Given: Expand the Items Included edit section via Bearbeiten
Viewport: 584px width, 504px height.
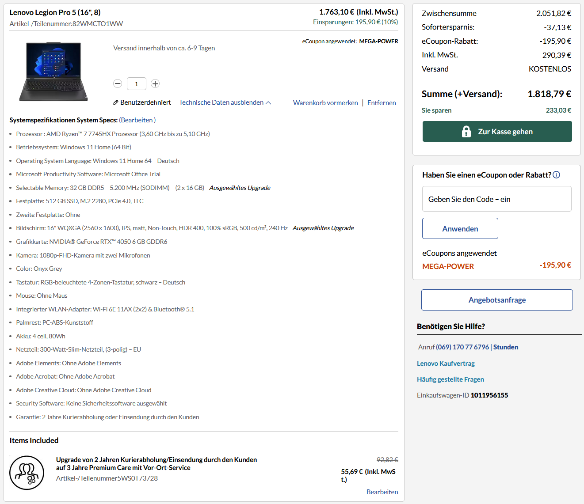Looking at the screenshot, I should [382, 492].
